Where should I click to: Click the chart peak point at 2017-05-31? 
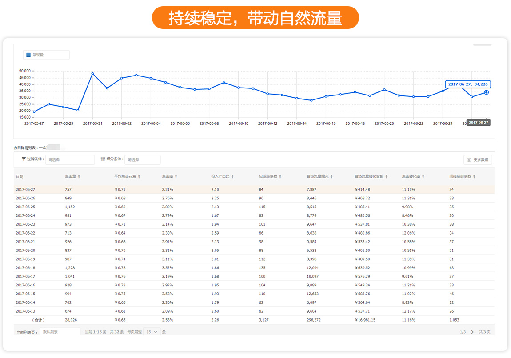click(x=92, y=74)
